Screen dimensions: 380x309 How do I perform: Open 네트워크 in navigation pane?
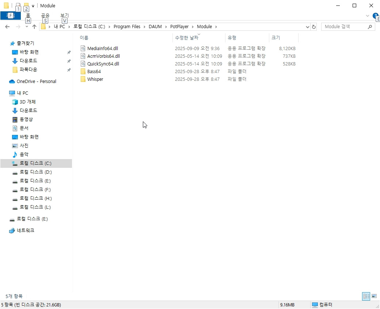coord(26,230)
